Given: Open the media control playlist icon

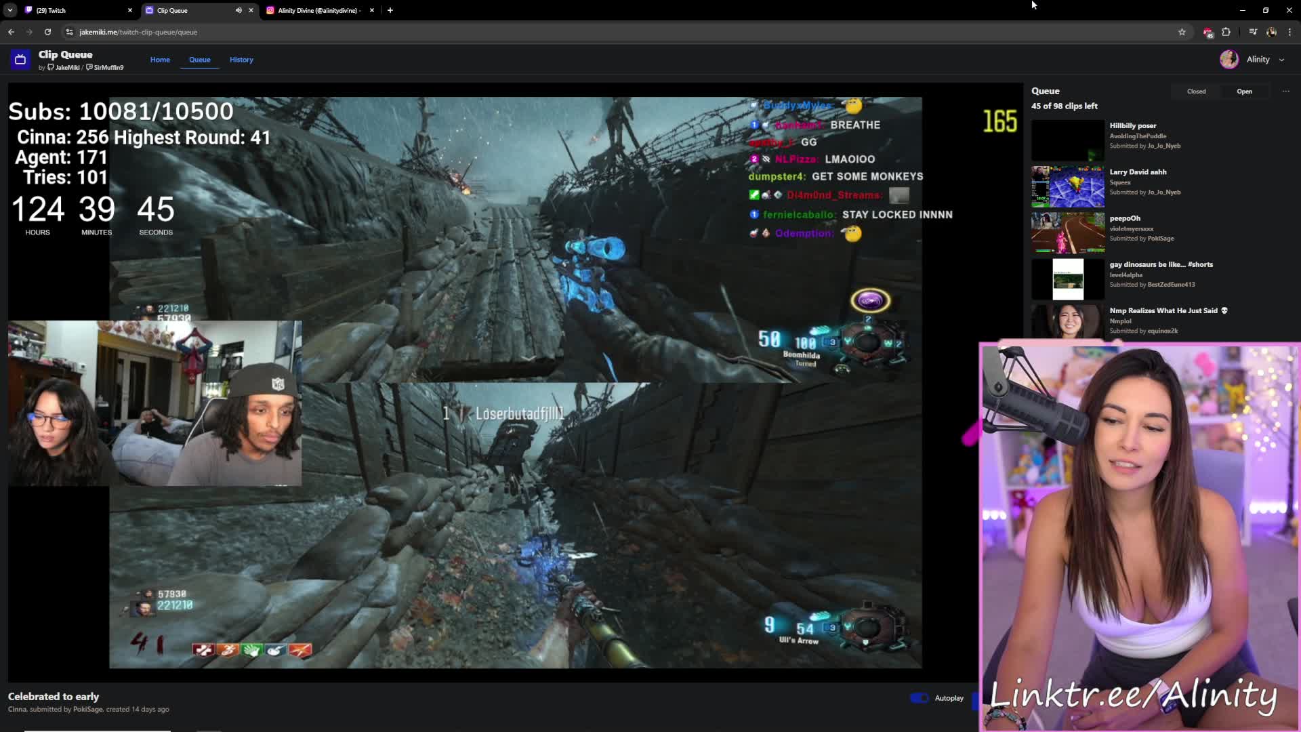Looking at the screenshot, I should coord(1253,32).
